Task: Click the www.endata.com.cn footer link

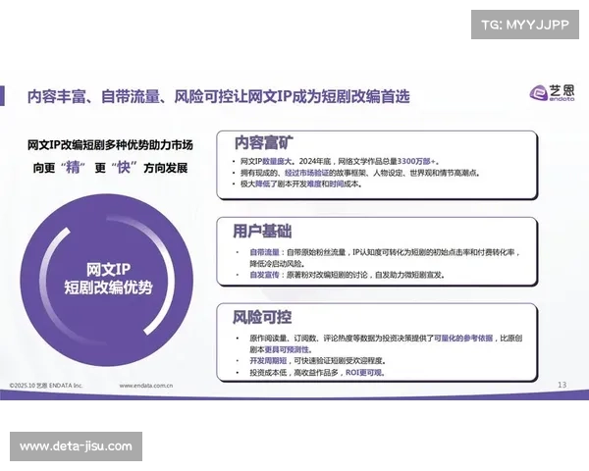Action: click(x=155, y=386)
